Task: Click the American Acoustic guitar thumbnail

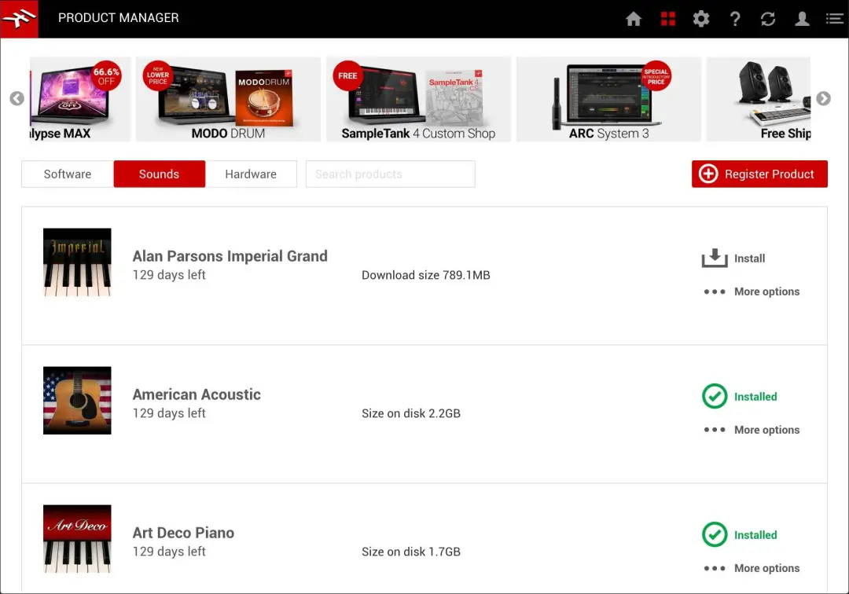Action: point(77,401)
